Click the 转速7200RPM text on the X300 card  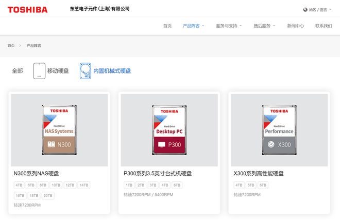(x=247, y=195)
